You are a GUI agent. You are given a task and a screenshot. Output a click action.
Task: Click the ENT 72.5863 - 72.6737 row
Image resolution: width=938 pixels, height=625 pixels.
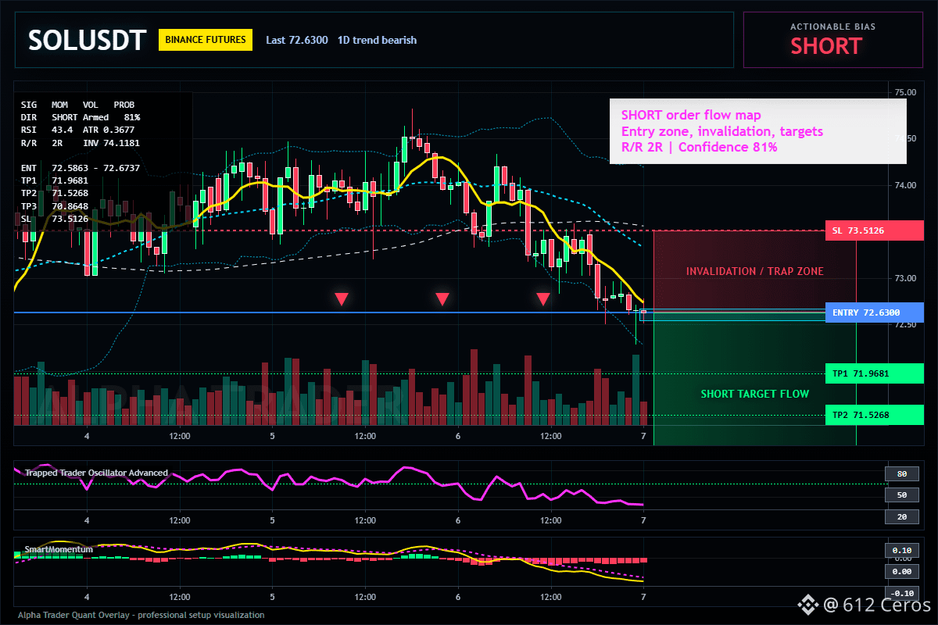coord(81,168)
